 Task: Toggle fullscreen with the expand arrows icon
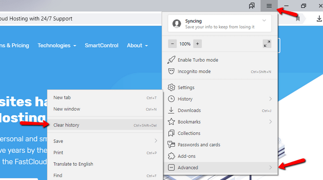pyautogui.click(x=267, y=44)
